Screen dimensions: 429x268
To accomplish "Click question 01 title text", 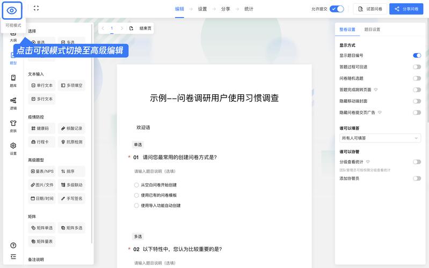I will 180,158.
